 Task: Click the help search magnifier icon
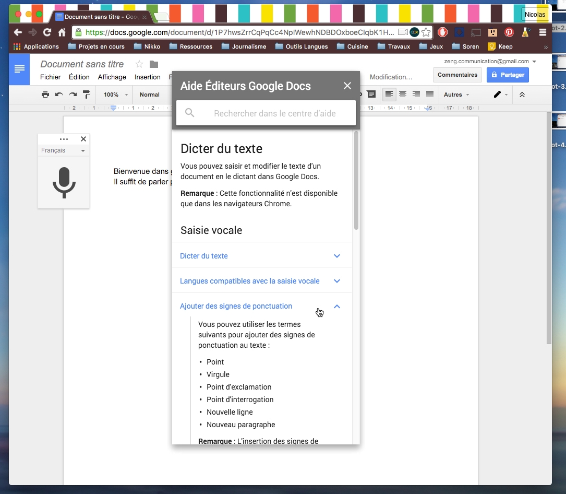pyautogui.click(x=189, y=113)
